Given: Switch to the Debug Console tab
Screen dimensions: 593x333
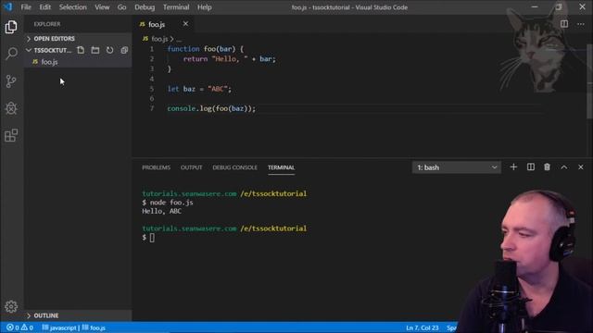Looking at the screenshot, I should [234, 167].
